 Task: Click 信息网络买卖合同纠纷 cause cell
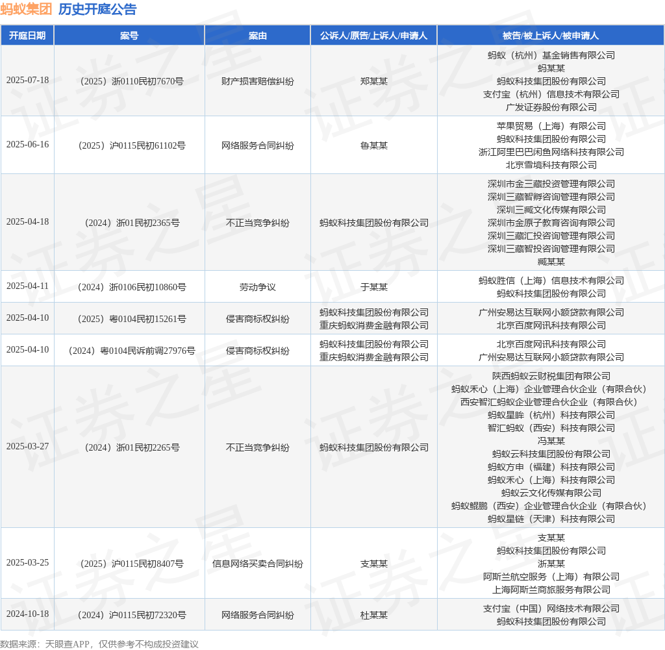coord(257,564)
